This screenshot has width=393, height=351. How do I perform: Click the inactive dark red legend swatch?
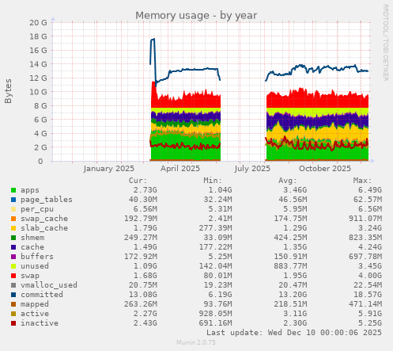click(13, 323)
